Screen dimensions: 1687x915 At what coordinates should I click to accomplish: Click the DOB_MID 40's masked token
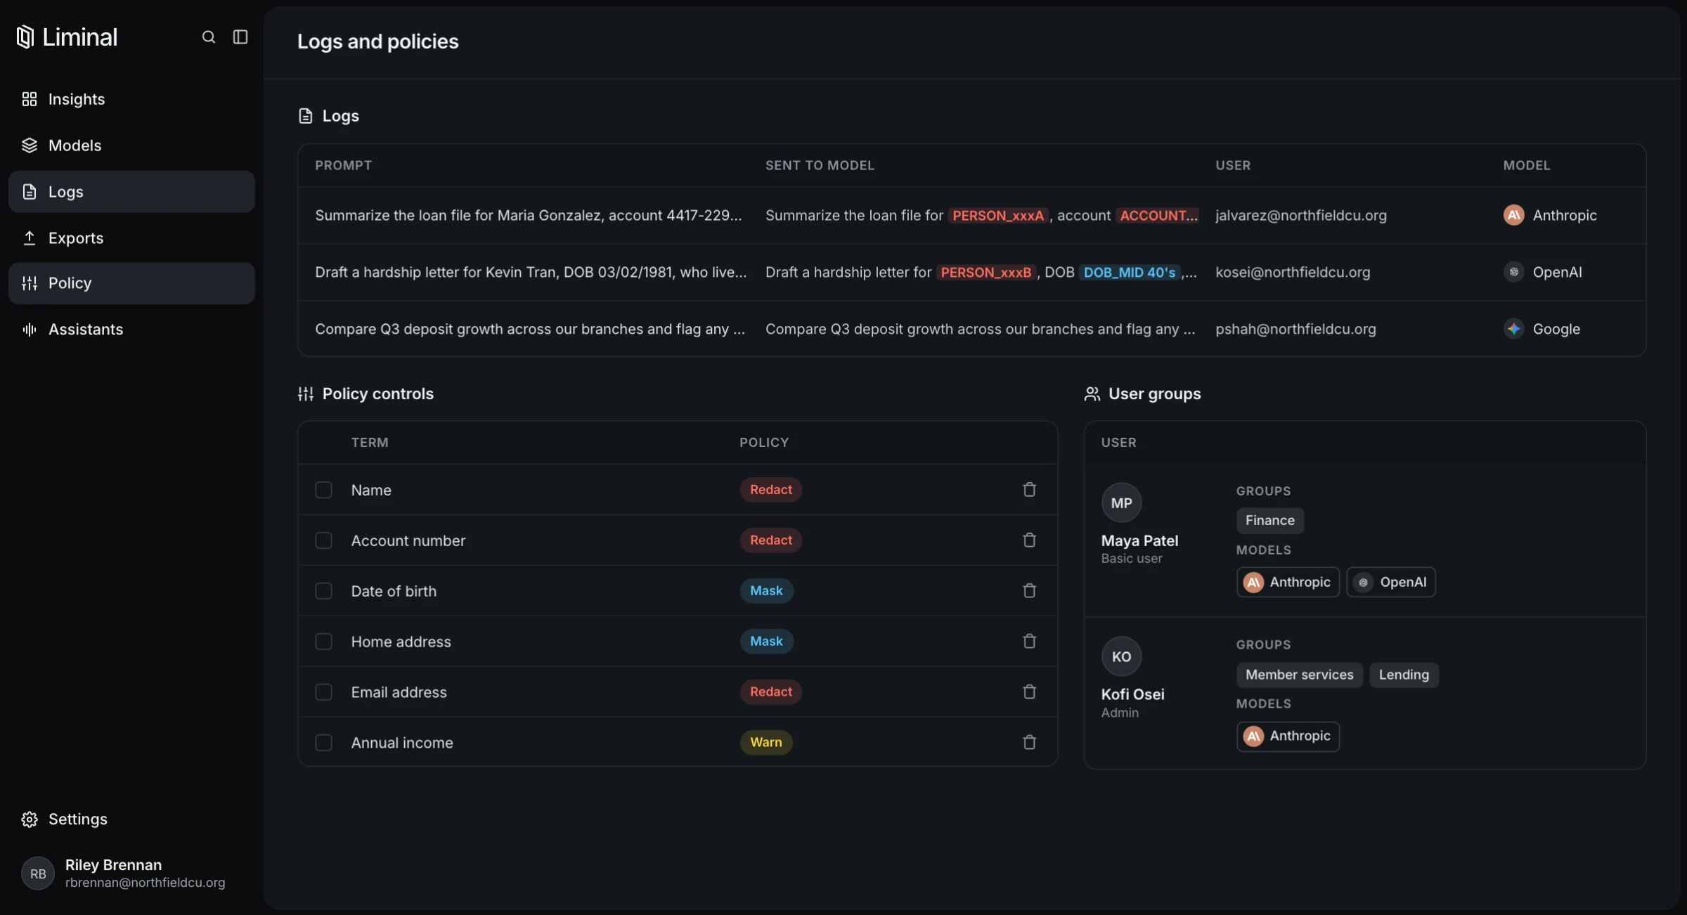[1129, 273]
